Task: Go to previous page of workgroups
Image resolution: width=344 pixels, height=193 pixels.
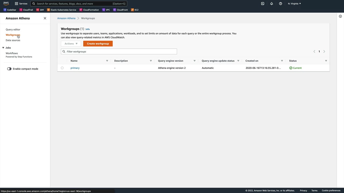Action: [314, 51]
